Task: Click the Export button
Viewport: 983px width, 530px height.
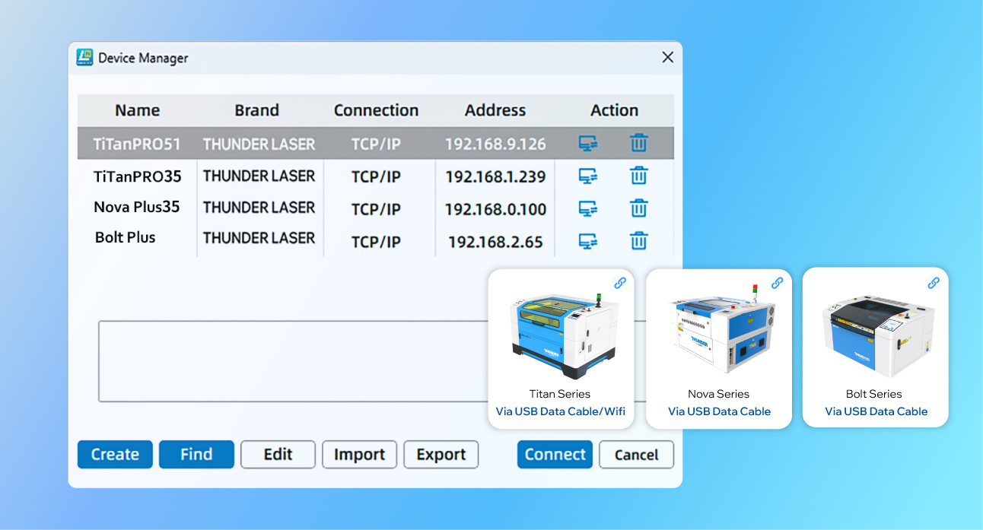Action: point(441,455)
